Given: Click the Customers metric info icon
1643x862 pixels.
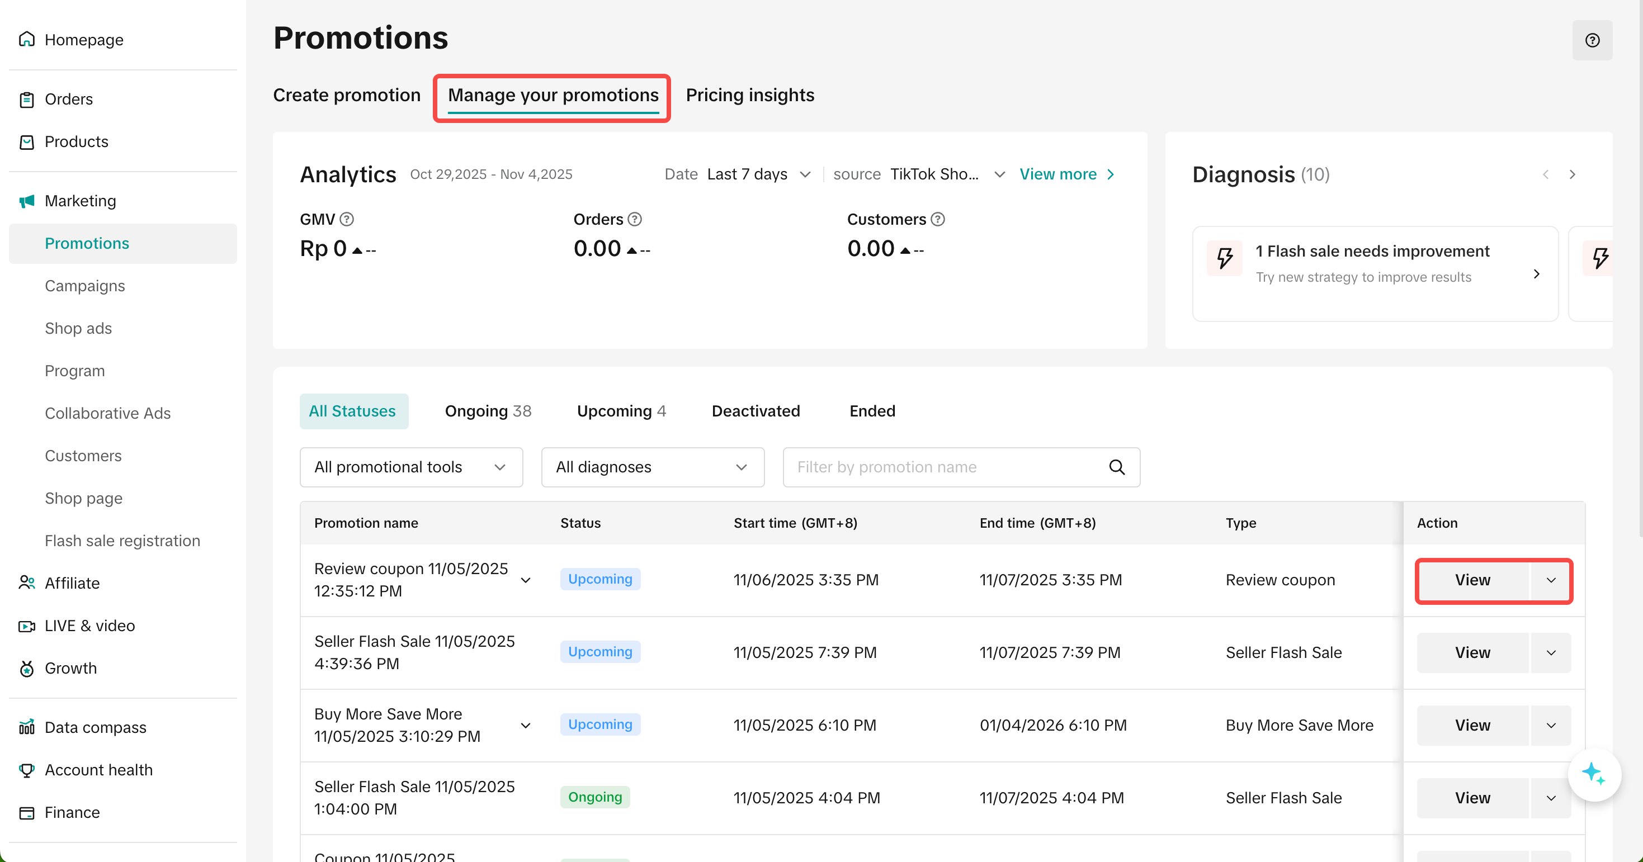Looking at the screenshot, I should pos(938,219).
